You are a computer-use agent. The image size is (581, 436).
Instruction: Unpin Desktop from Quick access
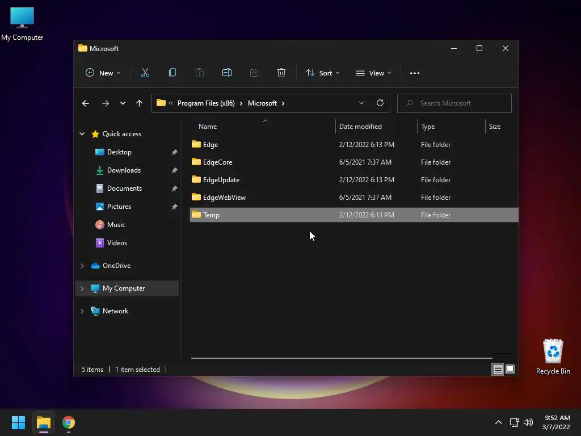coord(174,152)
